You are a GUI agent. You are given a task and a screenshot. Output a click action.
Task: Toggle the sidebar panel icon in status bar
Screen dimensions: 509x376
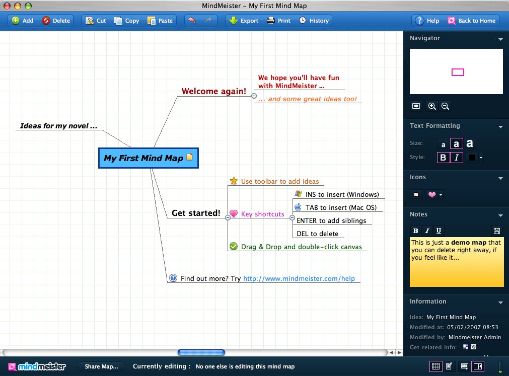478,366
